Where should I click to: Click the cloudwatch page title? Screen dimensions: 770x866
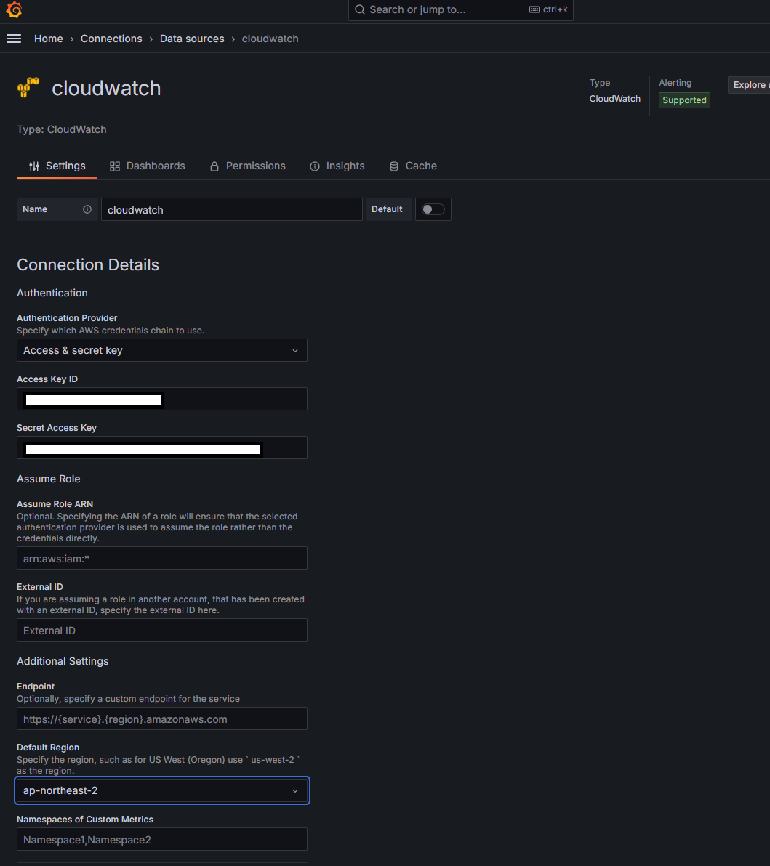pyautogui.click(x=106, y=89)
